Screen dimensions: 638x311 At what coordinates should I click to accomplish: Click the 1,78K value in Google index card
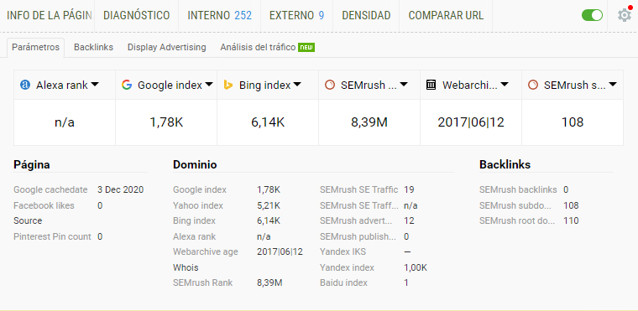point(166,122)
